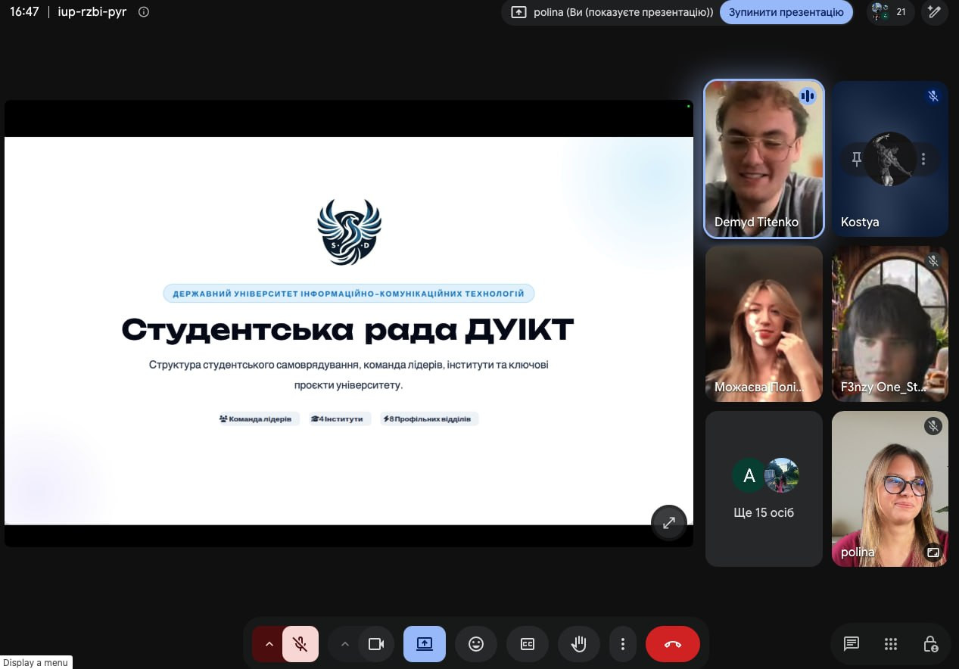Open more options three-dot menu
The width and height of the screenshot is (959, 669).
[623, 644]
